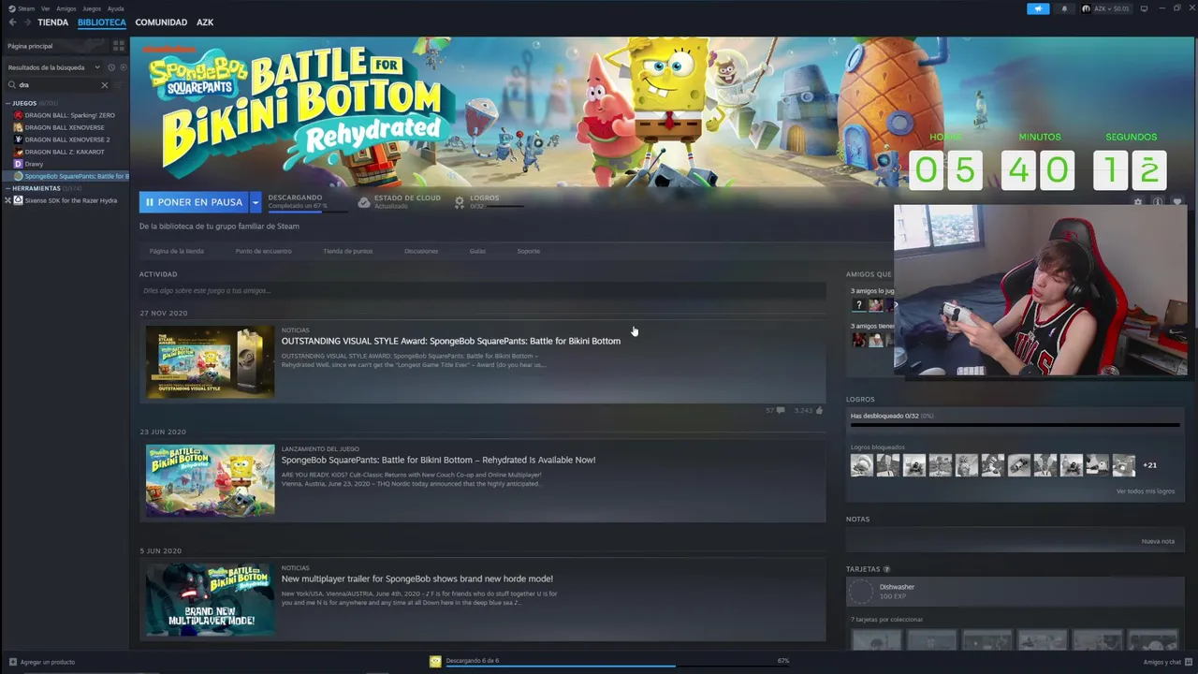
Task: Open the Steam menu in the menu bar
Action: pos(22,8)
